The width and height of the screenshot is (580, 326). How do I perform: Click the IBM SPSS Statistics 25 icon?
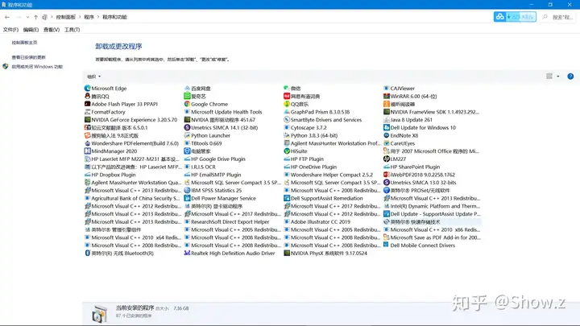click(187, 190)
